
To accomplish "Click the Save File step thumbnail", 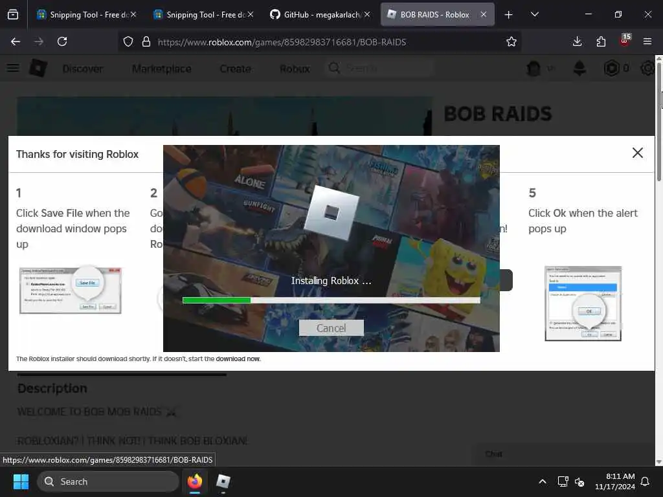I will tap(71, 290).
